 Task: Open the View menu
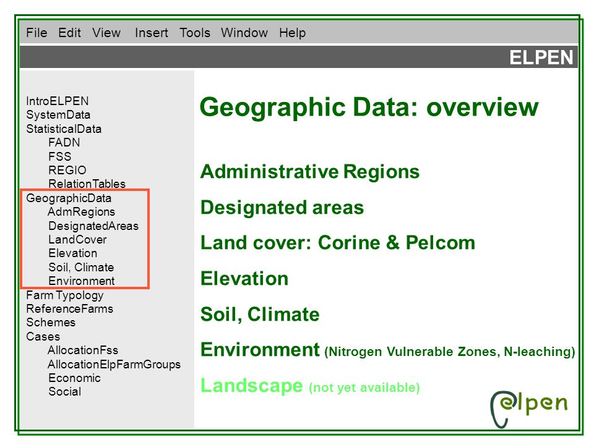tap(106, 33)
